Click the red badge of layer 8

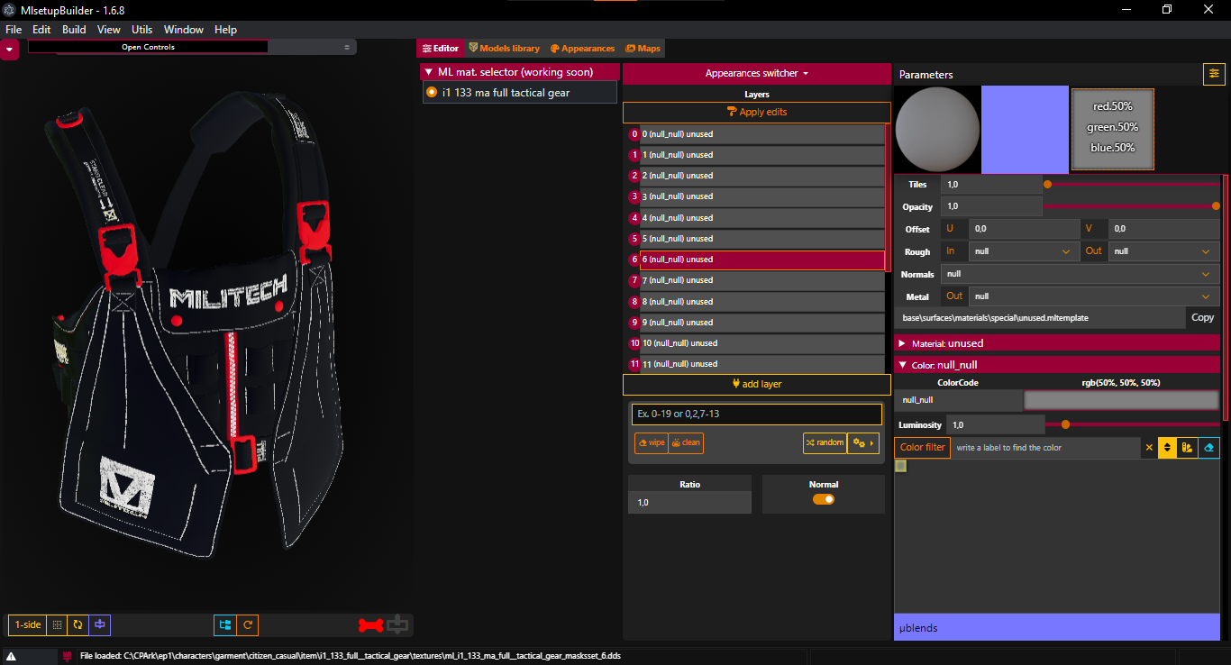point(634,302)
